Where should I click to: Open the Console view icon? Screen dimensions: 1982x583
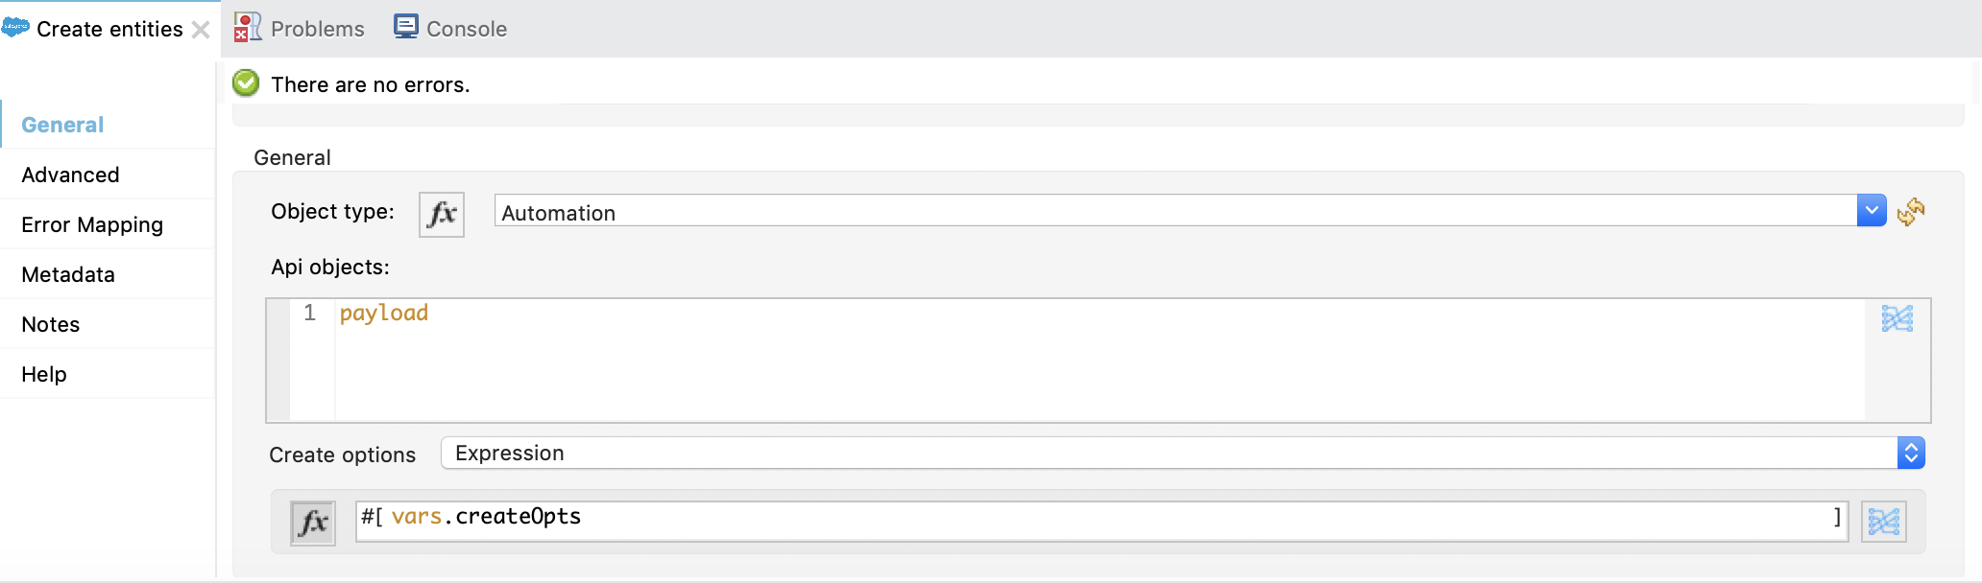point(406,26)
